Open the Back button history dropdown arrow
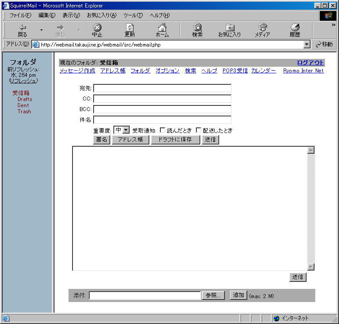This screenshot has width=339, height=324. (x=41, y=30)
